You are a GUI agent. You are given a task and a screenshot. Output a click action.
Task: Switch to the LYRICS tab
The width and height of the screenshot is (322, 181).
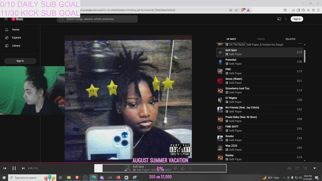pos(261,39)
